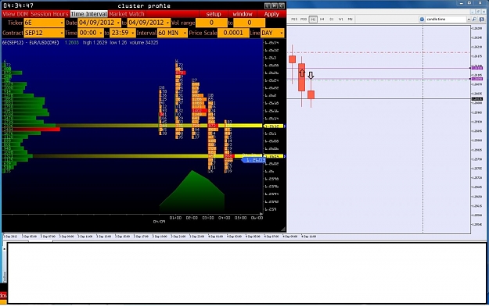This screenshot has width=489, height=306.
Task: Click the lower yellow level line price label
Action: (x=274, y=156)
